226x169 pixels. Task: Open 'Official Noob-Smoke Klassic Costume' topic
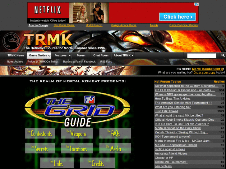[x=186, y=120]
